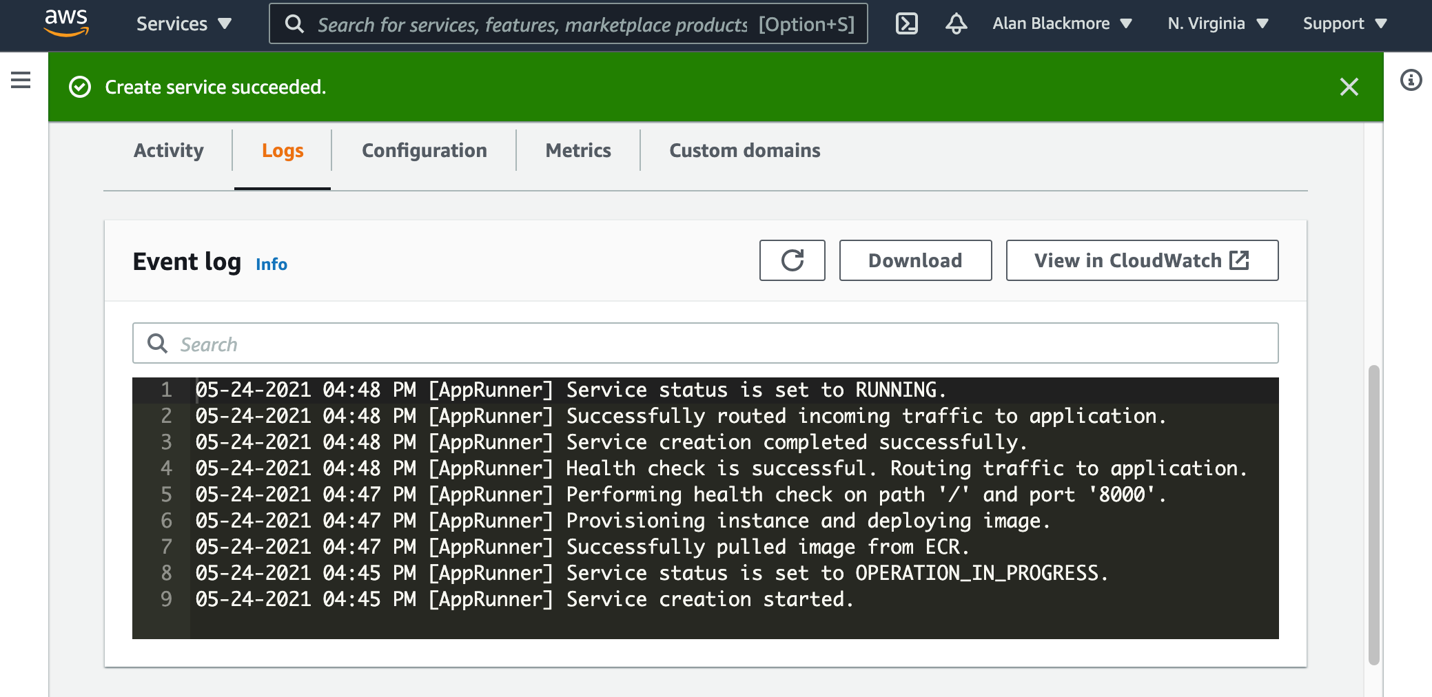Image resolution: width=1432 pixels, height=697 pixels.
Task: Download the event log
Action: pyautogui.click(x=915, y=260)
